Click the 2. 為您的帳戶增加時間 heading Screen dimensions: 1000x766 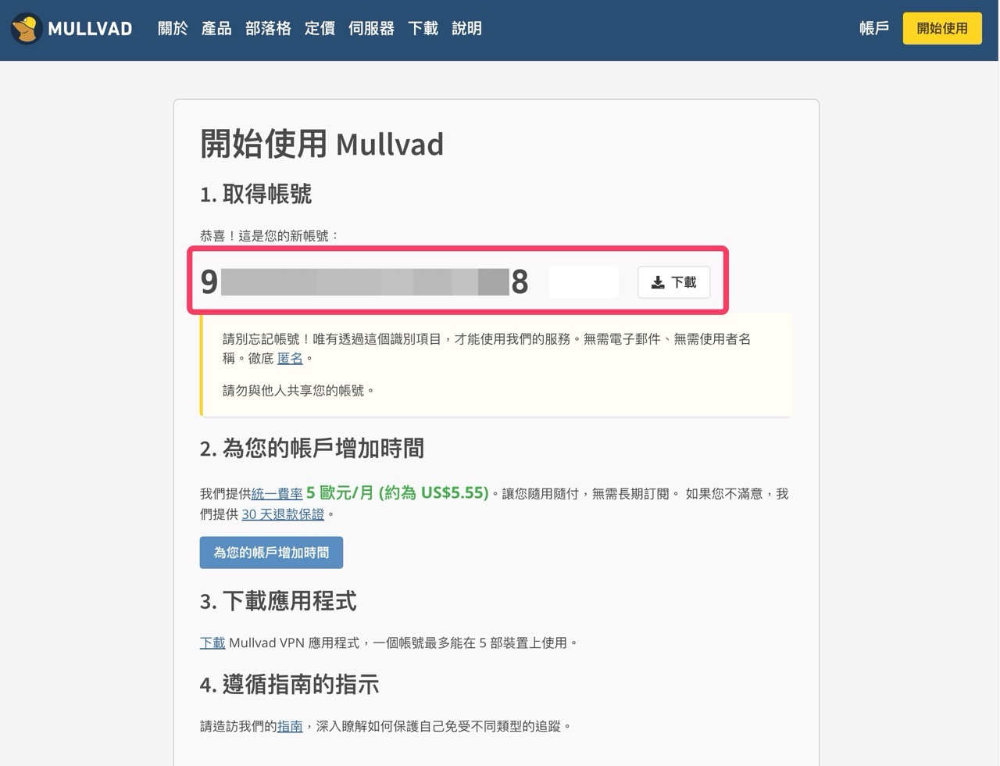[312, 449]
